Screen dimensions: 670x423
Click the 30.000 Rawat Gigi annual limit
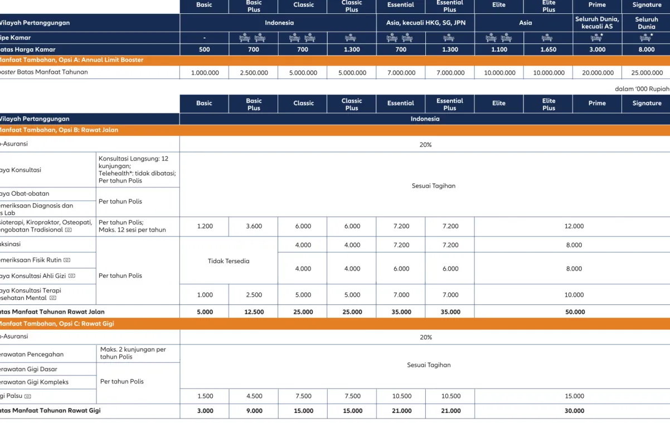(x=574, y=411)
